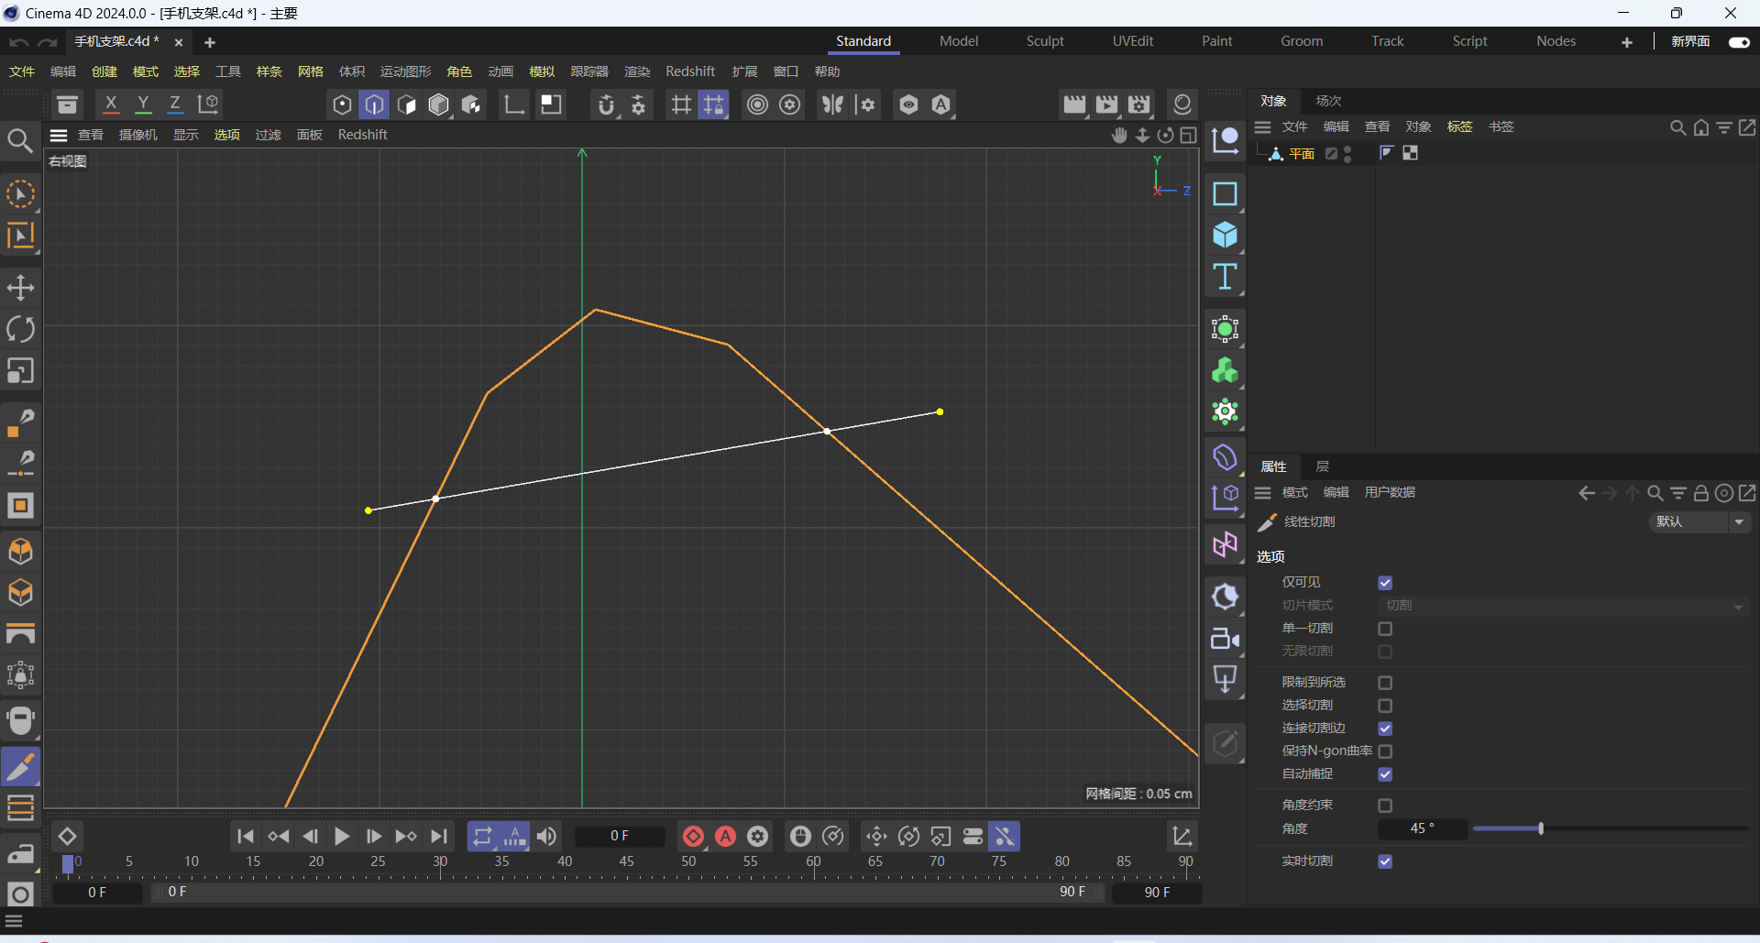Open the 默认 preset dropdown
1760x943 pixels.
point(1699,521)
